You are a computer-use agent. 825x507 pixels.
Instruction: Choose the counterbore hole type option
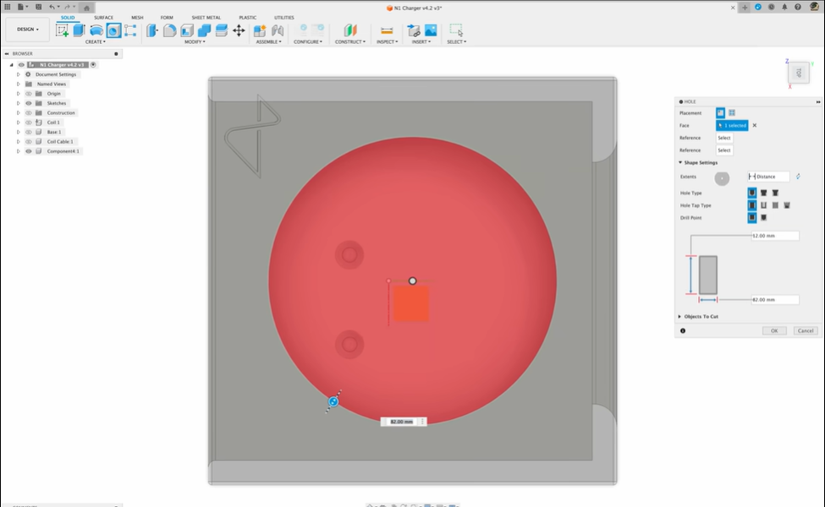763,193
